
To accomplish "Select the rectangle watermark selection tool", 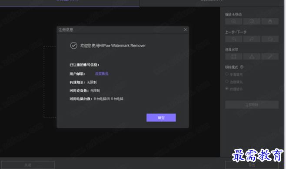I will [234, 56].
